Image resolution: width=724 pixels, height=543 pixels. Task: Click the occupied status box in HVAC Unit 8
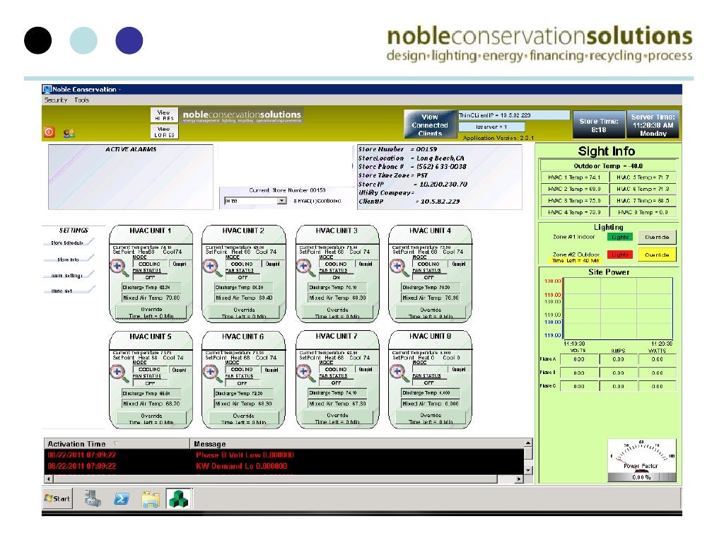pos(458,369)
